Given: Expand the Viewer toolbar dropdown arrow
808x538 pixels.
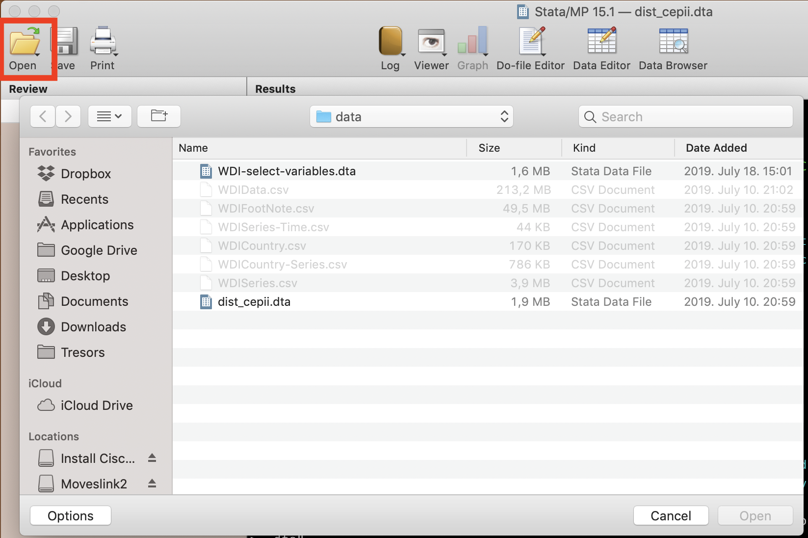Looking at the screenshot, I should (x=444, y=54).
